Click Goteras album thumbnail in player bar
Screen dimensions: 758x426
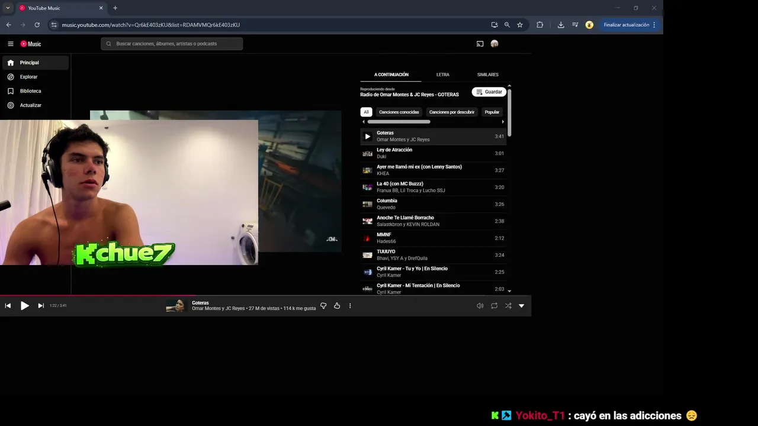click(175, 306)
